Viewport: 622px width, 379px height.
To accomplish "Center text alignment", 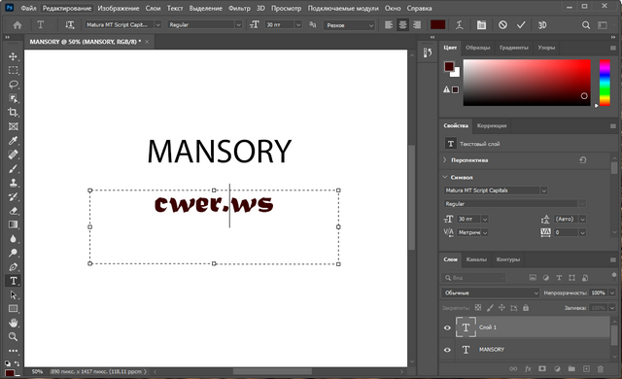I will (x=402, y=25).
